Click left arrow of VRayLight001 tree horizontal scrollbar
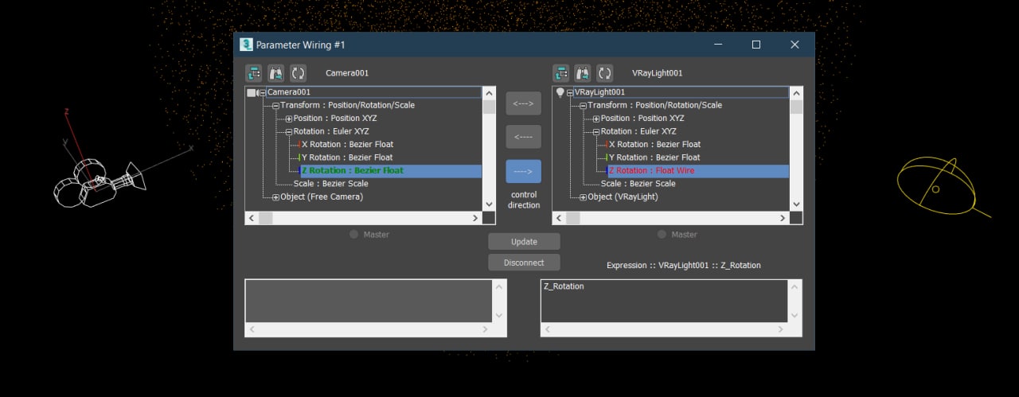 coord(560,218)
